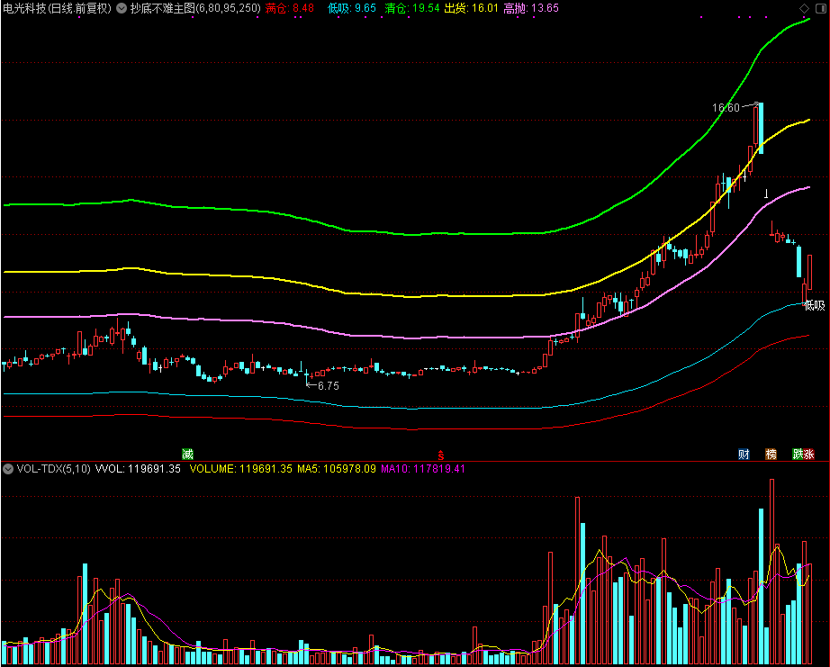This screenshot has height=667, width=830.
Task: Select the 满仓: 8.48 indicator value
Action: click(x=290, y=8)
